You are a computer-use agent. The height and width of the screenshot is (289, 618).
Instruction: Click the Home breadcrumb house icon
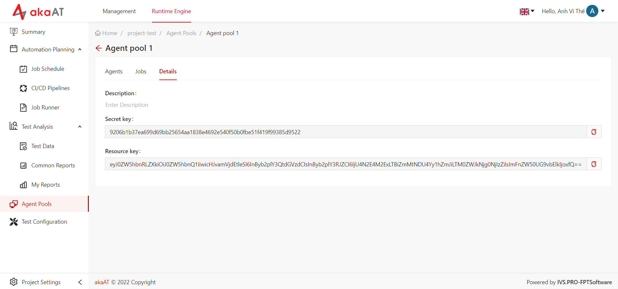click(x=98, y=33)
